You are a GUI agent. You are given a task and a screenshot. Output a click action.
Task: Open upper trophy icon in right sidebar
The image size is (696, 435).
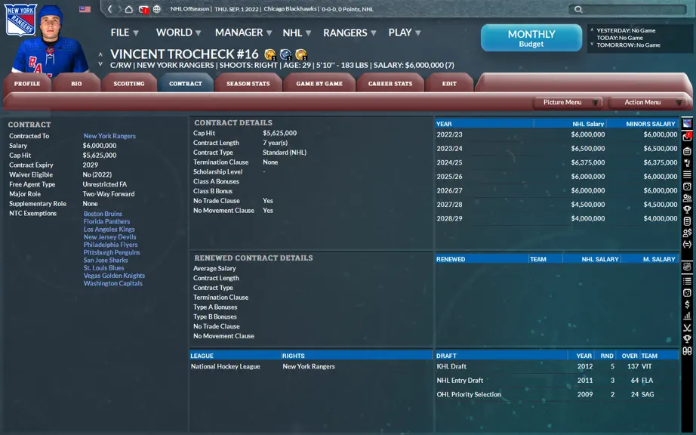click(687, 209)
